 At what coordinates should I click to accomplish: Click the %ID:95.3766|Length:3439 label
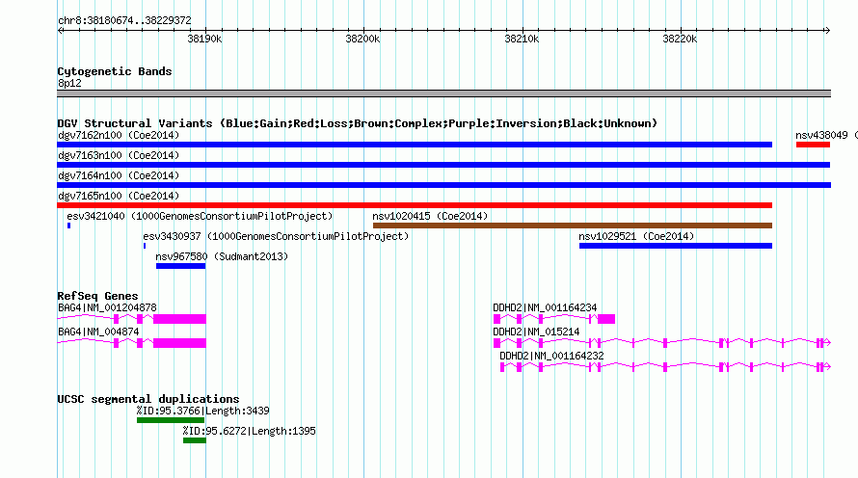click(x=203, y=411)
